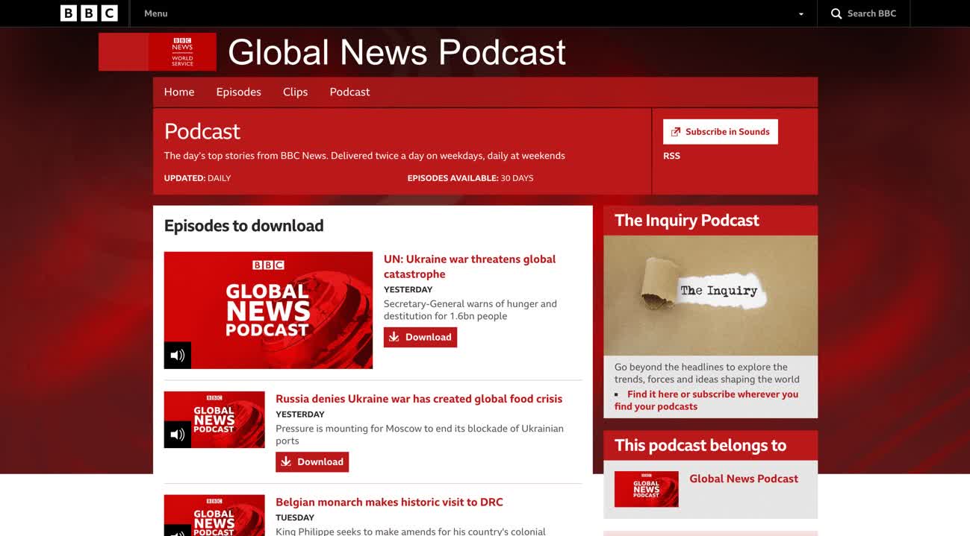Open The Inquiry Podcast heading
The image size is (970, 536).
687,220
